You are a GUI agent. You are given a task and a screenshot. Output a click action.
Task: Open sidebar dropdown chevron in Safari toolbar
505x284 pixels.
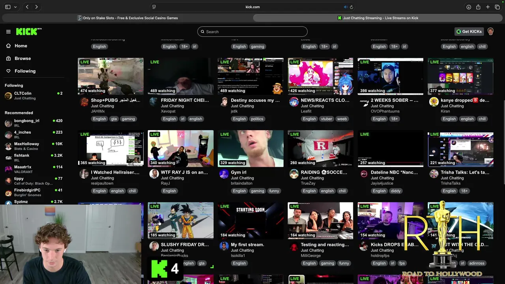tap(15, 7)
